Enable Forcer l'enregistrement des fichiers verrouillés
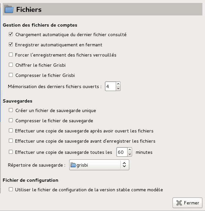Image resolution: width=205 pixels, height=211 pixels. coord(11,55)
